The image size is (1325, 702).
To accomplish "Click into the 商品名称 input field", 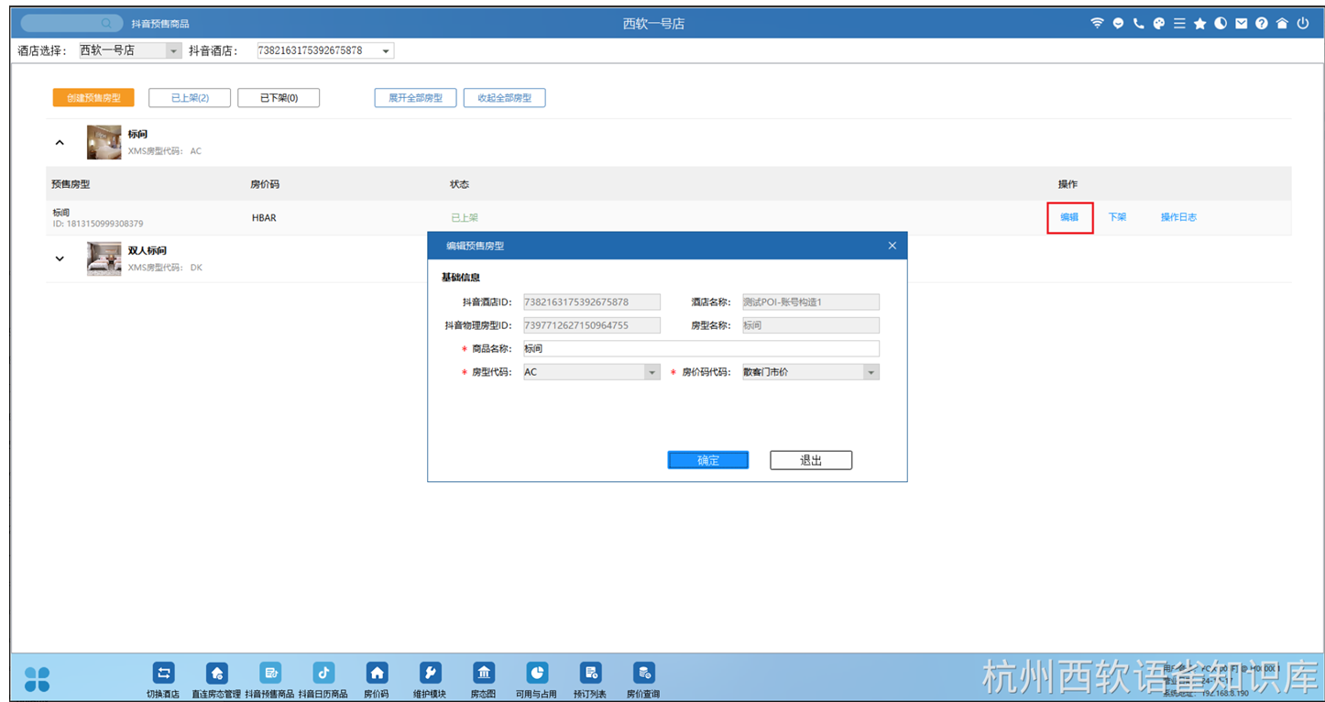I will [x=700, y=349].
